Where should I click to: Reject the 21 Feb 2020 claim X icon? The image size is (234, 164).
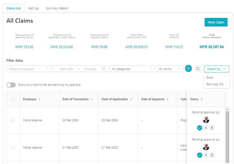pos(206,155)
